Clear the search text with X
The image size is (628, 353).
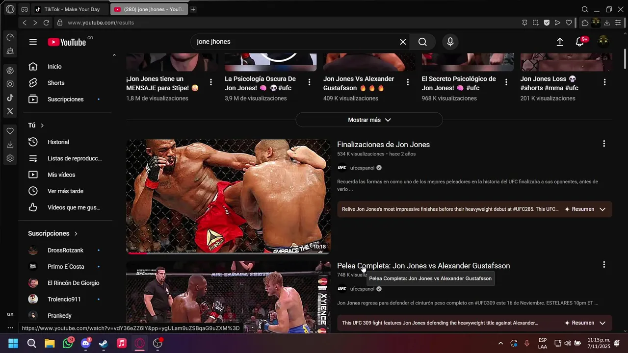tap(403, 42)
